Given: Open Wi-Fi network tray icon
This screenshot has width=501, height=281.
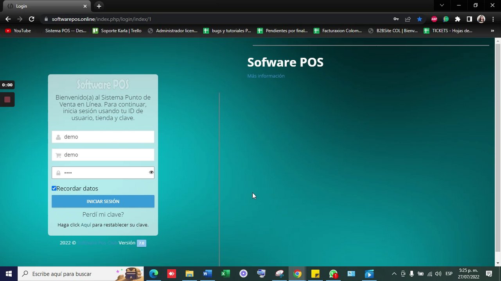Looking at the screenshot, I should point(430,274).
